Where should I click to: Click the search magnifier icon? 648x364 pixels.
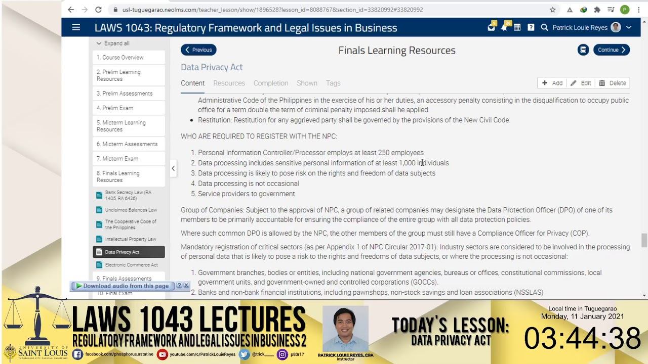pyautogui.click(x=544, y=27)
